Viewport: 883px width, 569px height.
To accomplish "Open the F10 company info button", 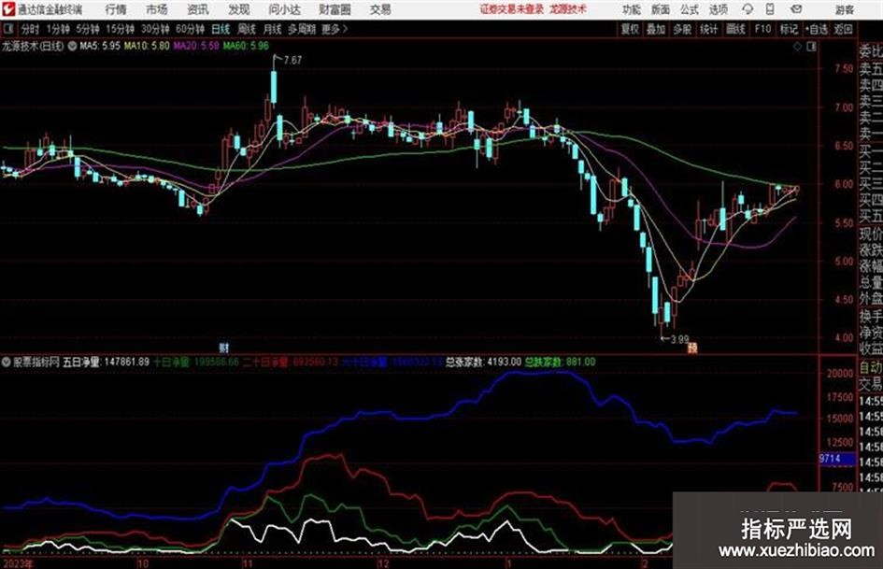I will coord(762,29).
